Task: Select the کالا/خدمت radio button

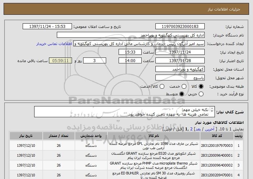Action: point(162,86)
